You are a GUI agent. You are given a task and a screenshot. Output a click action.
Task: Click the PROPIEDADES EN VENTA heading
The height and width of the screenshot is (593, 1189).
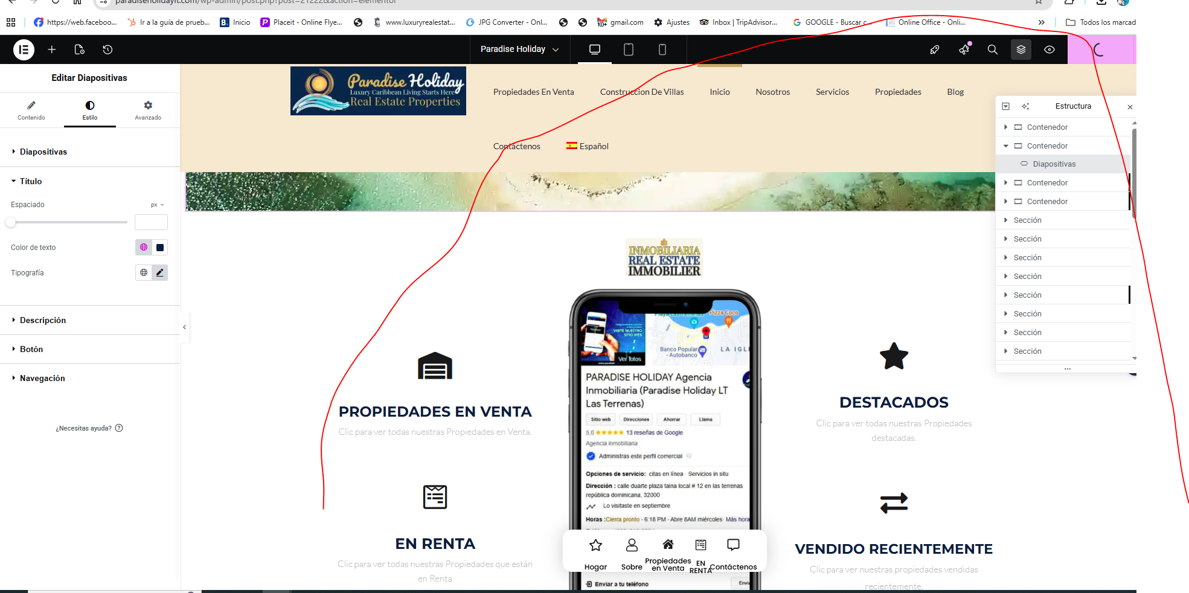coord(435,412)
